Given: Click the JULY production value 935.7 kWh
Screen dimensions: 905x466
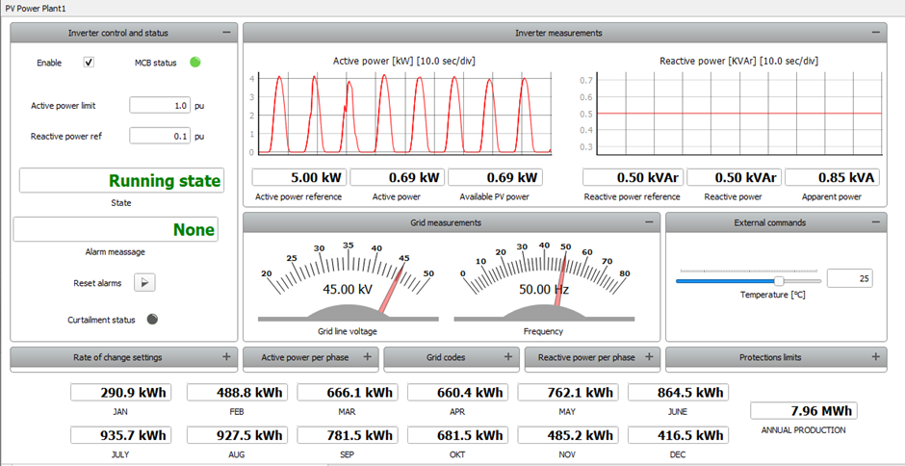Looking at the screenshot, I should pos(120,435).
